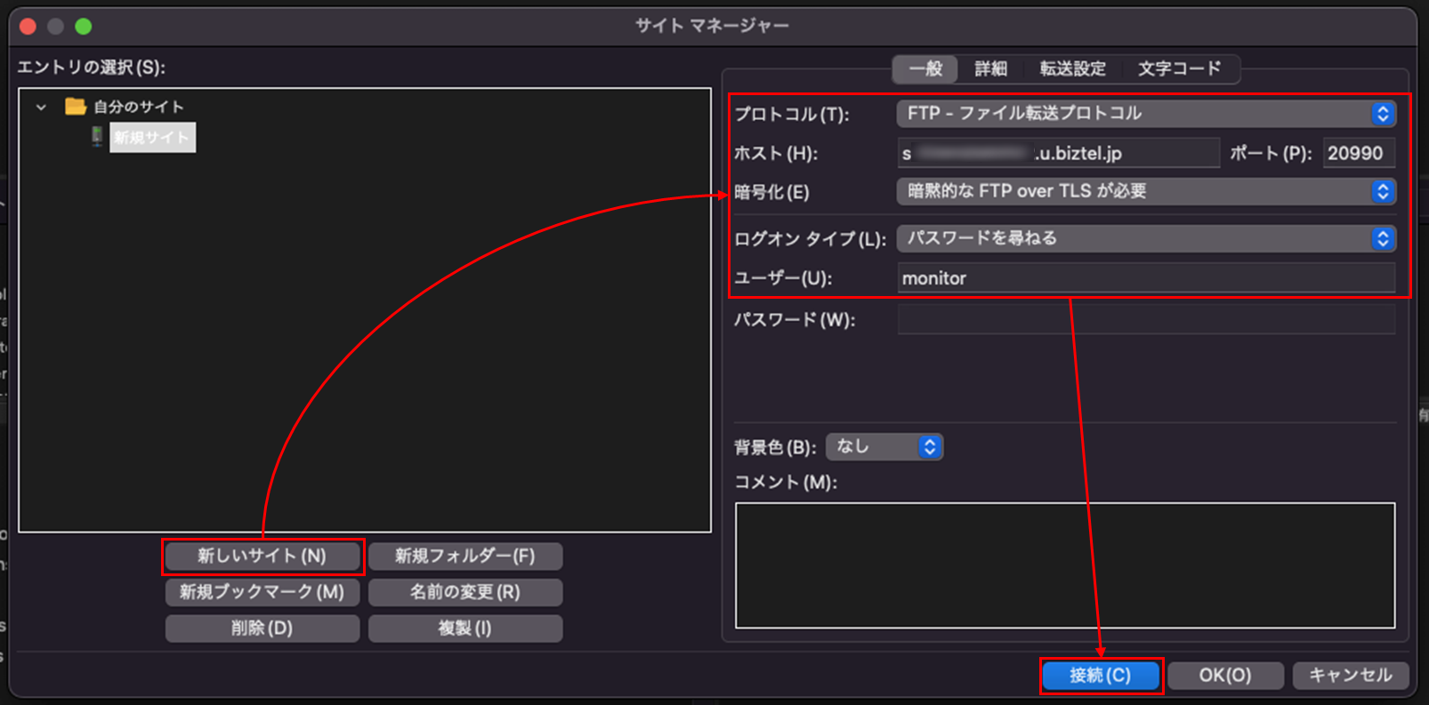Click inside the コメント text area
The height and width of the screenshot is (705, 1429).
[1064, 565]
